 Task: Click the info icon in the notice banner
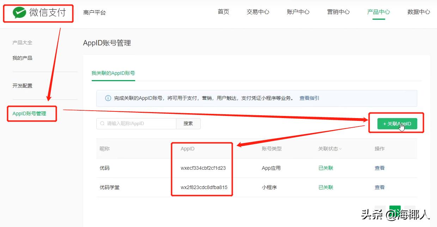pyautogui.click(x=108, y=98)
